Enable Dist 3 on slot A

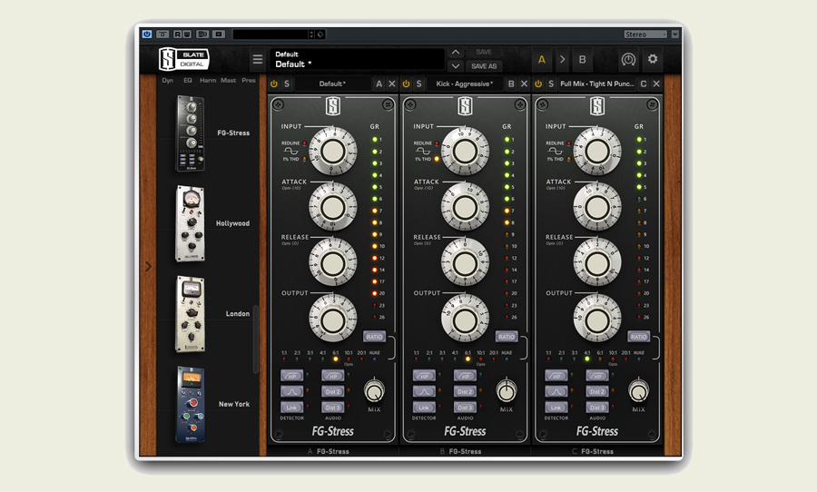pyautogui.click(x=333, y=407)
